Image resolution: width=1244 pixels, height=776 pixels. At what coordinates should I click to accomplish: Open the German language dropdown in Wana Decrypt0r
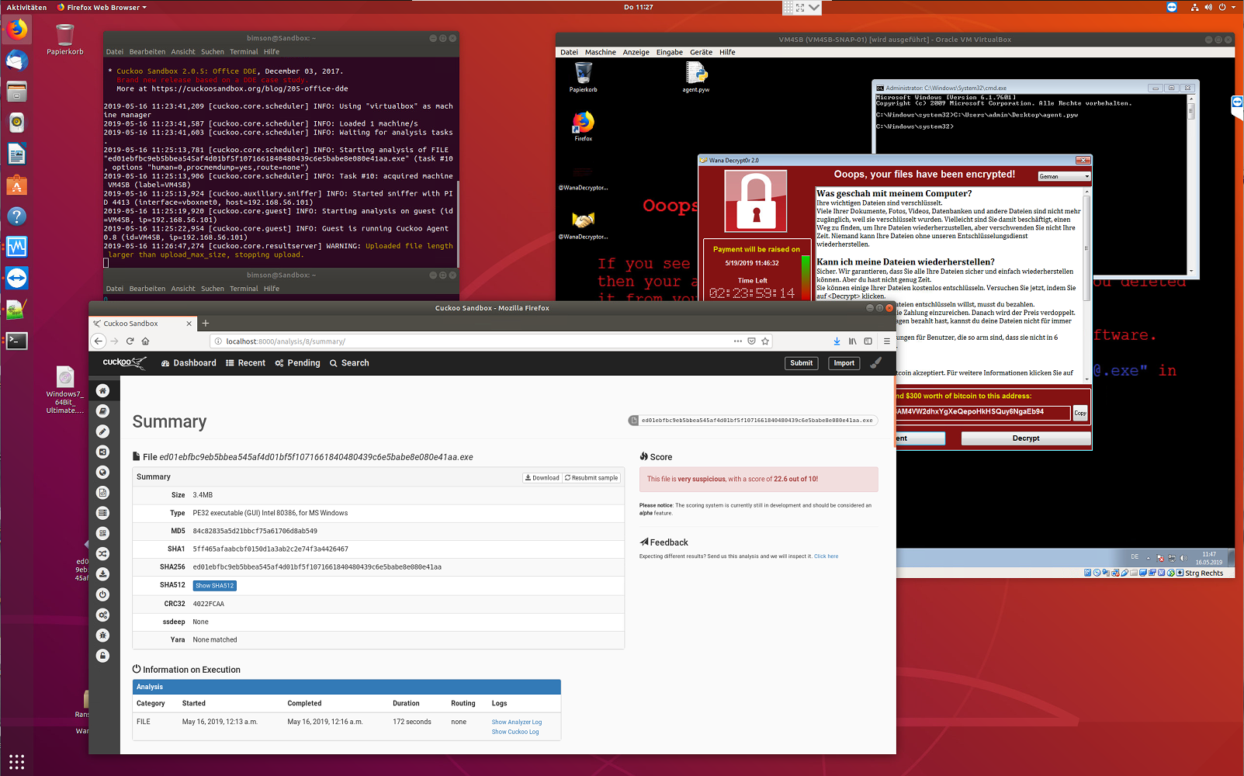pyautogui.click(x=1064, y=177)
